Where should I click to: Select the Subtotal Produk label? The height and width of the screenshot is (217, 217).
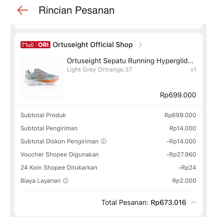coord(43,115)
